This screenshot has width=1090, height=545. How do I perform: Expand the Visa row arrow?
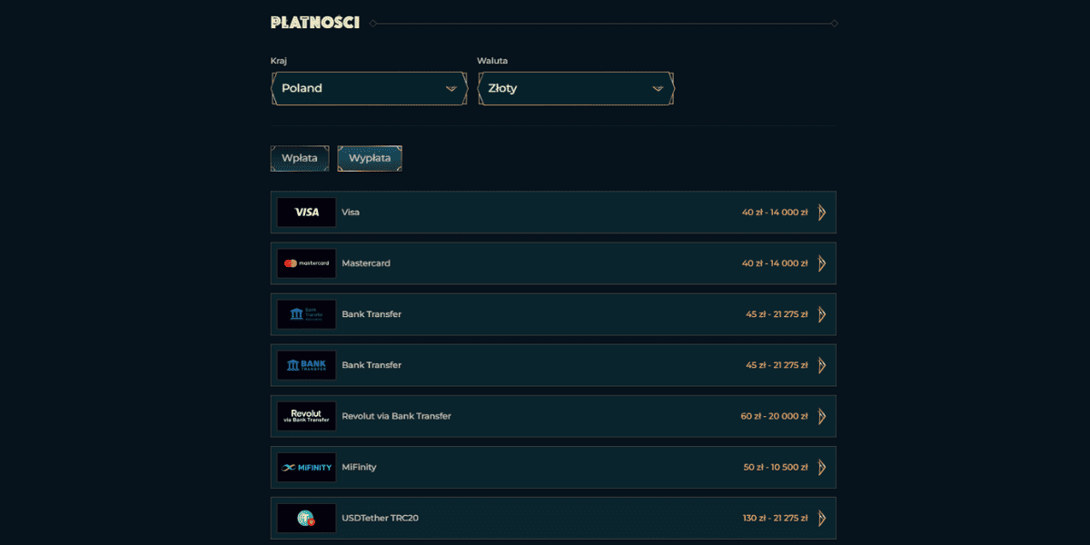point(822,213)
